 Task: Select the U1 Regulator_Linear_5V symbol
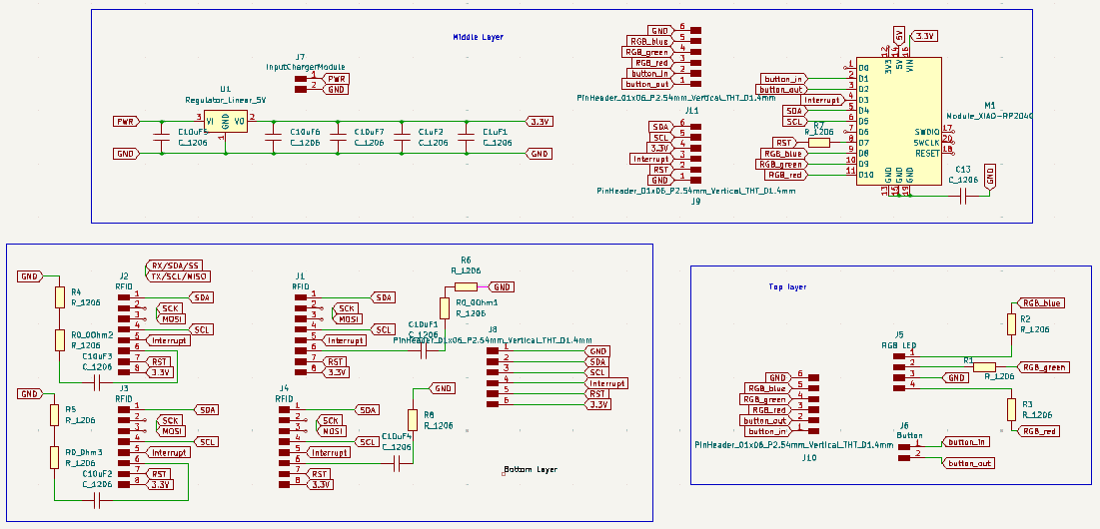pos(225,122)
